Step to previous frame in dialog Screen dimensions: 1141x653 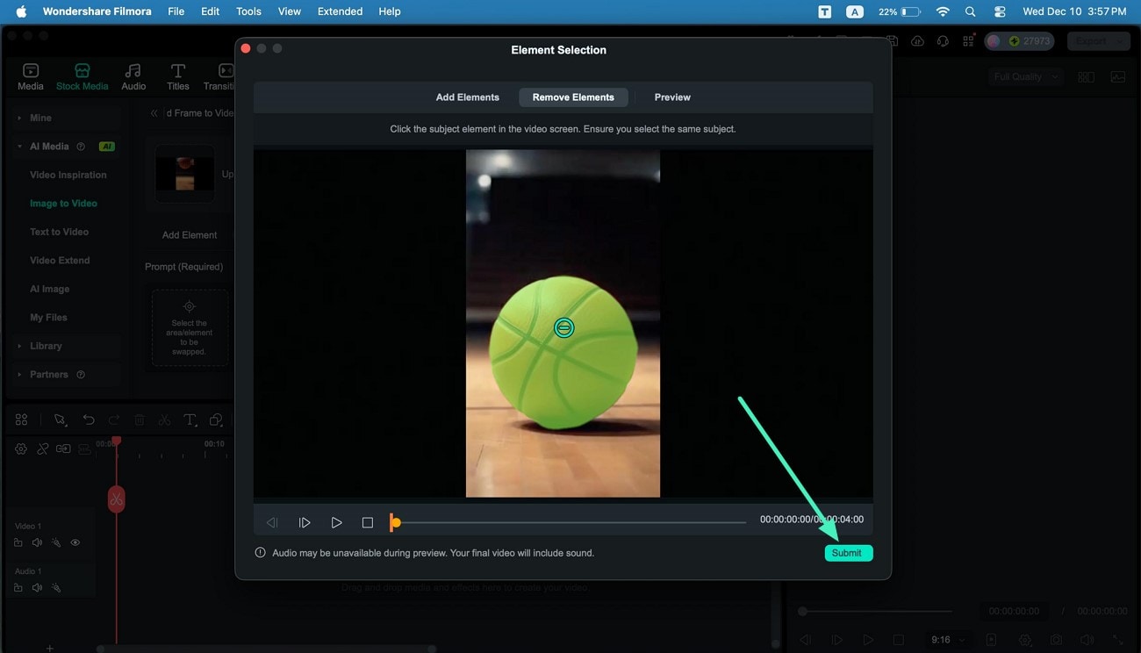272,522
